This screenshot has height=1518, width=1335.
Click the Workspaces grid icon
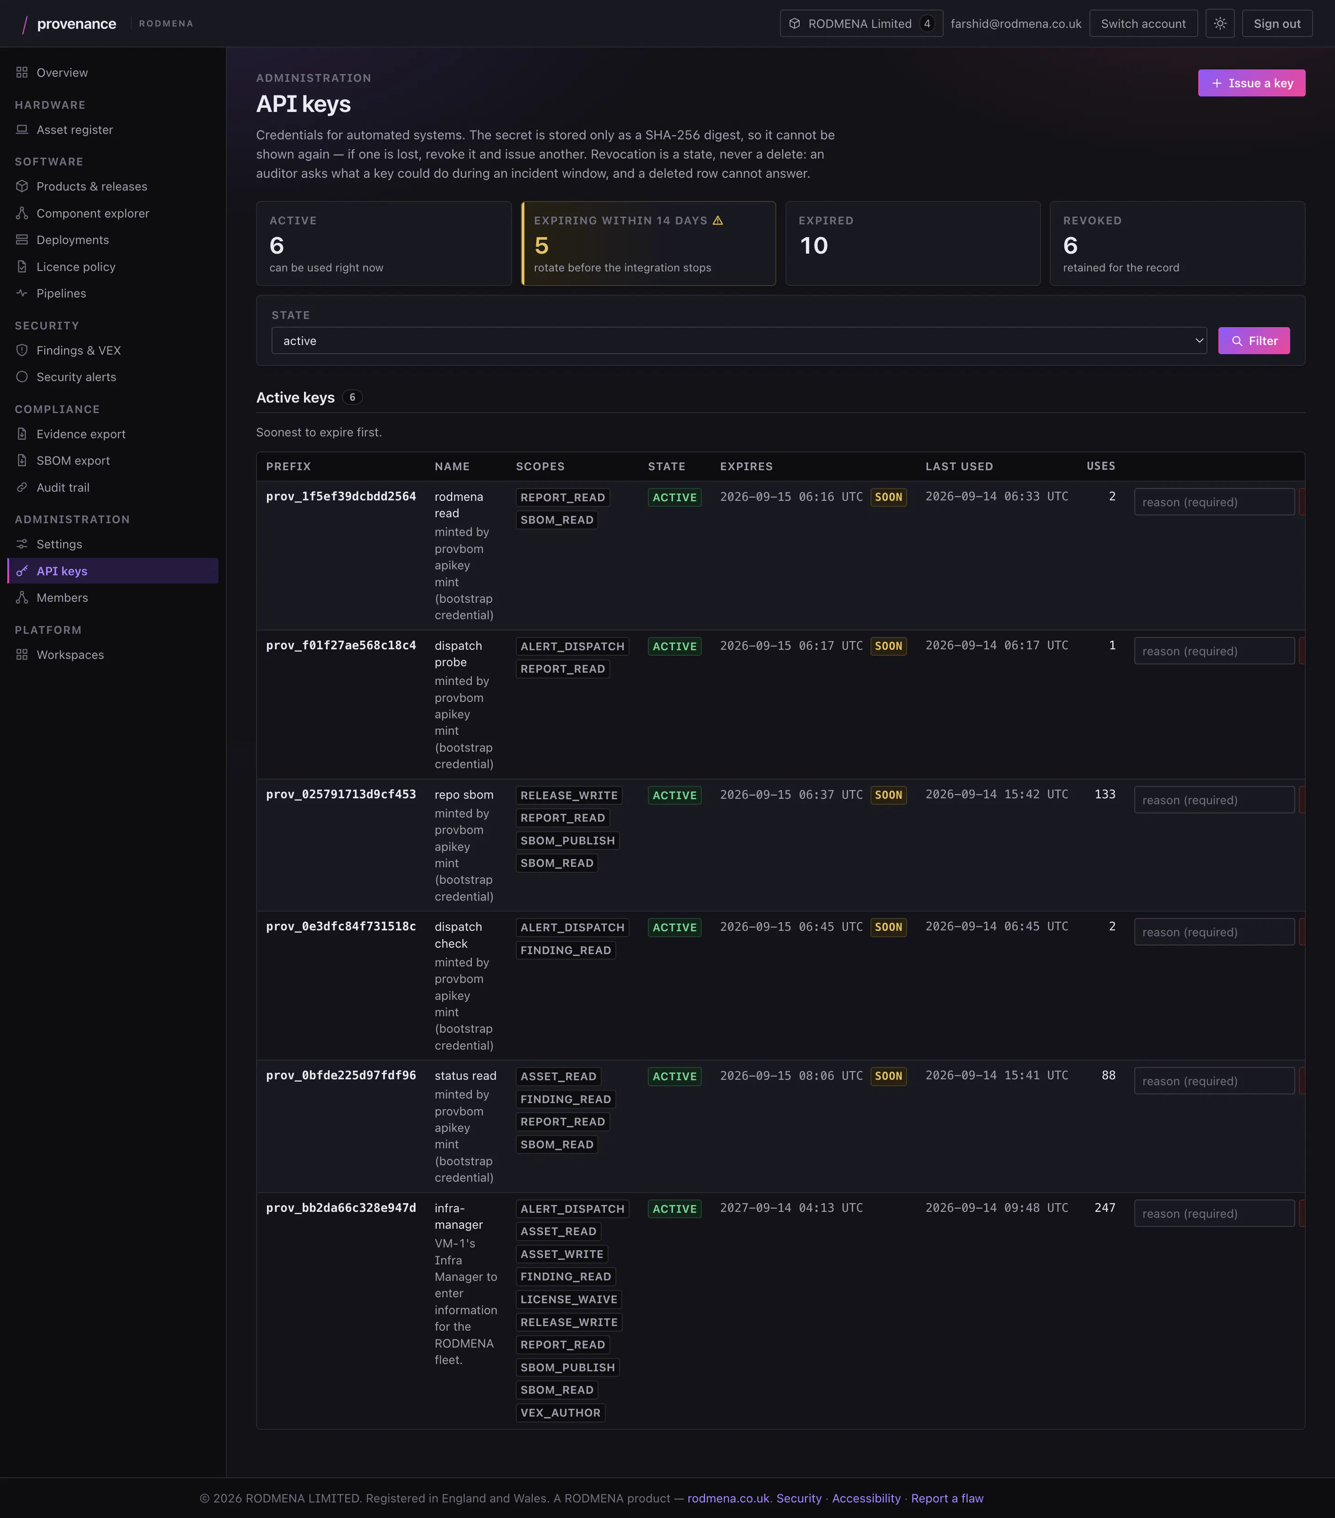(x=22, y=655)
